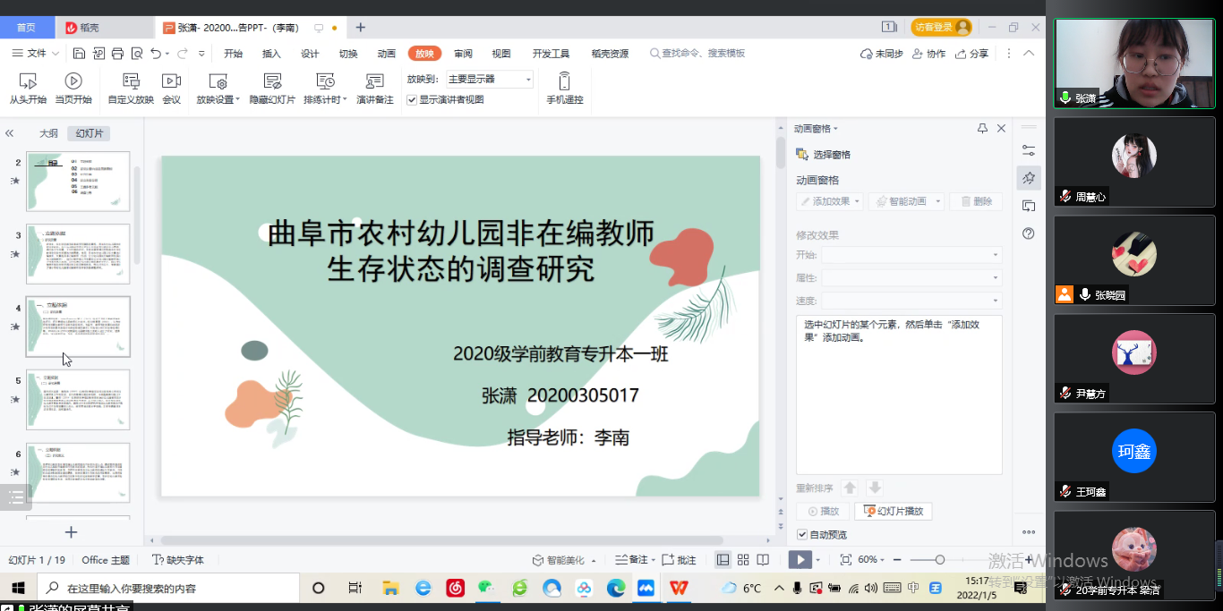Switch to reading view in status bar
Viewport: 1223px width, 611px height.
coord(763,560)
